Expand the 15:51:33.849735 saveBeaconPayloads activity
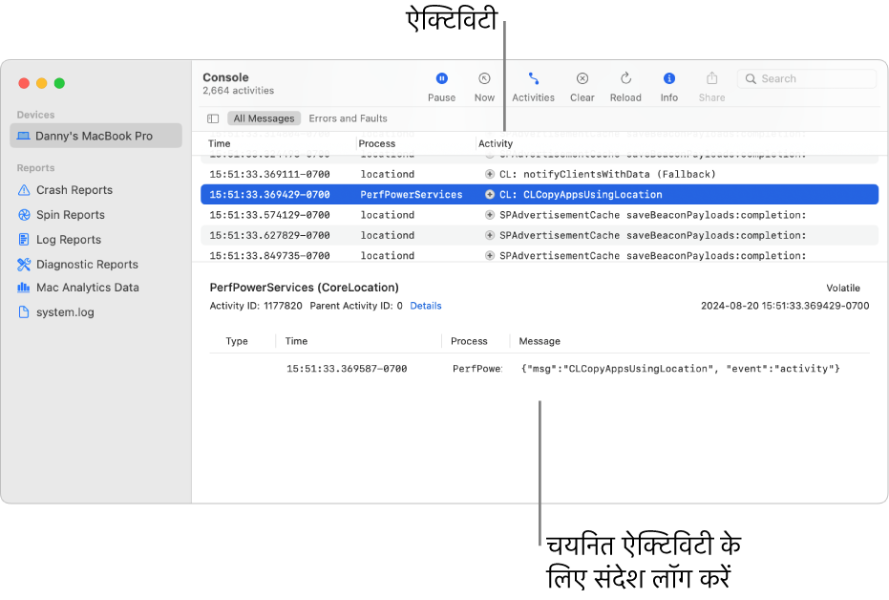This screenshot has width=889, height=600. (490, 256)
